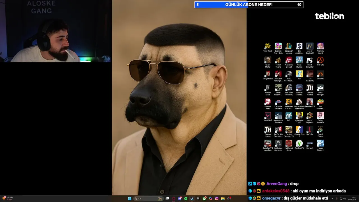This screenshot has height=202, width=359.
Task: Select the DEVOUR game icon
Action: pos(320,75)
